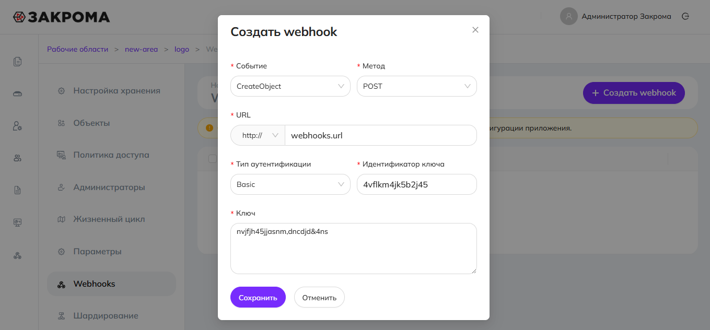Open the Тип аутентификации dropdown showing Basic
The image size is (710, 330).
290,184
